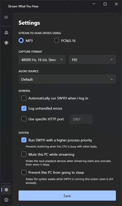Click the Prevents stuttering description text
Viewport: 122px width, 206px height.
click(x=61, y=146)
